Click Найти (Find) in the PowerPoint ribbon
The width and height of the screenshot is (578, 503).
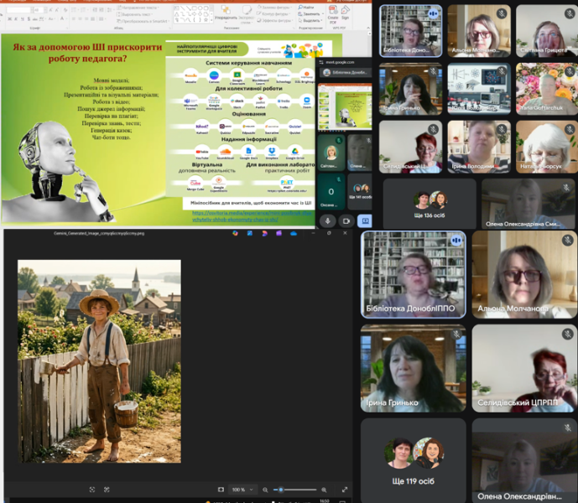click(x=308, y=7)
